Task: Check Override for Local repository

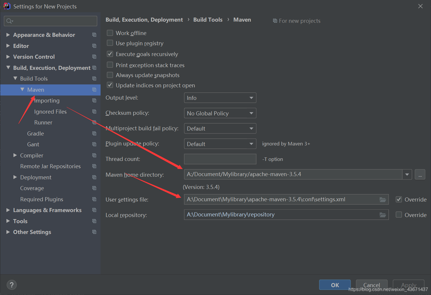Action: point(399,215)
